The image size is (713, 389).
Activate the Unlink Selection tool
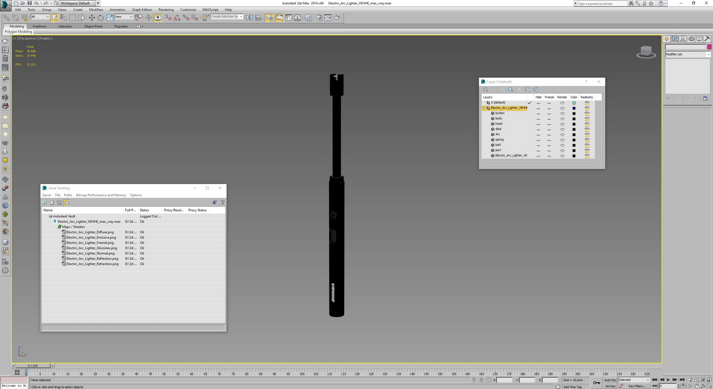coord(15,17)
